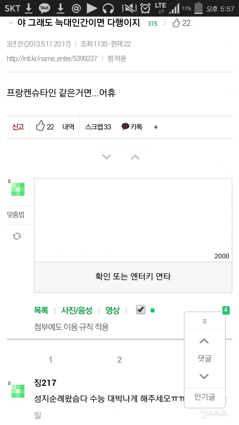This screenshot has height=425, width=239.
Task: Tap the hamburger icon in the floating quick menu
Action: click(204, 321)
